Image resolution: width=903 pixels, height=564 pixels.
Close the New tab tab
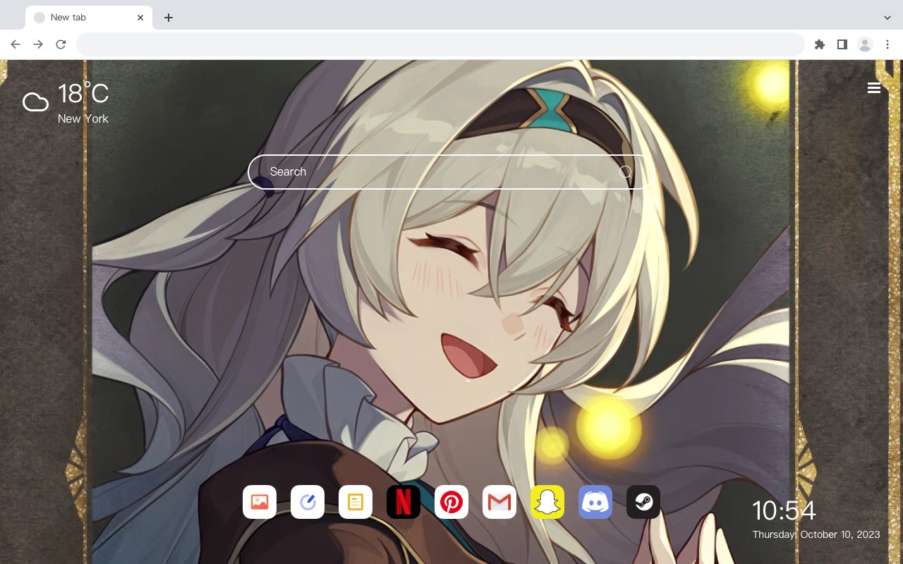point(140,18)
